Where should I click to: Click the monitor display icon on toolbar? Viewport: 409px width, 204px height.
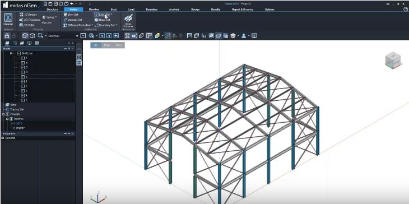(254, 36)
